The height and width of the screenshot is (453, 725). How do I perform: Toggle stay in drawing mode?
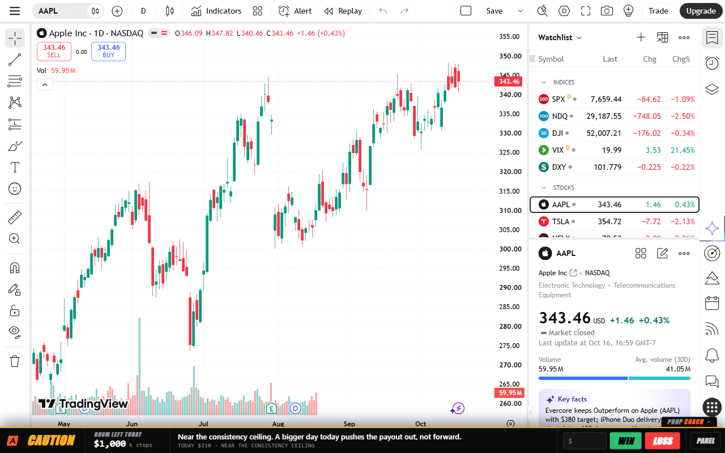tap(15, 289)
